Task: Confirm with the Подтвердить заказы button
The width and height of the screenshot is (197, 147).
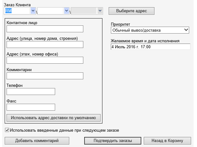Action: [113, 140]
